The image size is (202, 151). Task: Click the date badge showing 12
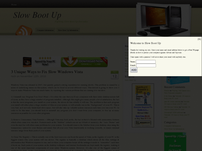(114, 75)
